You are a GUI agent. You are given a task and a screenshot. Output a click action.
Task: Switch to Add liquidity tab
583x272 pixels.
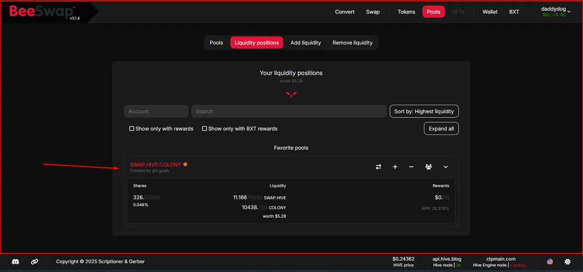pyautogui.click(x=306, y=42)
